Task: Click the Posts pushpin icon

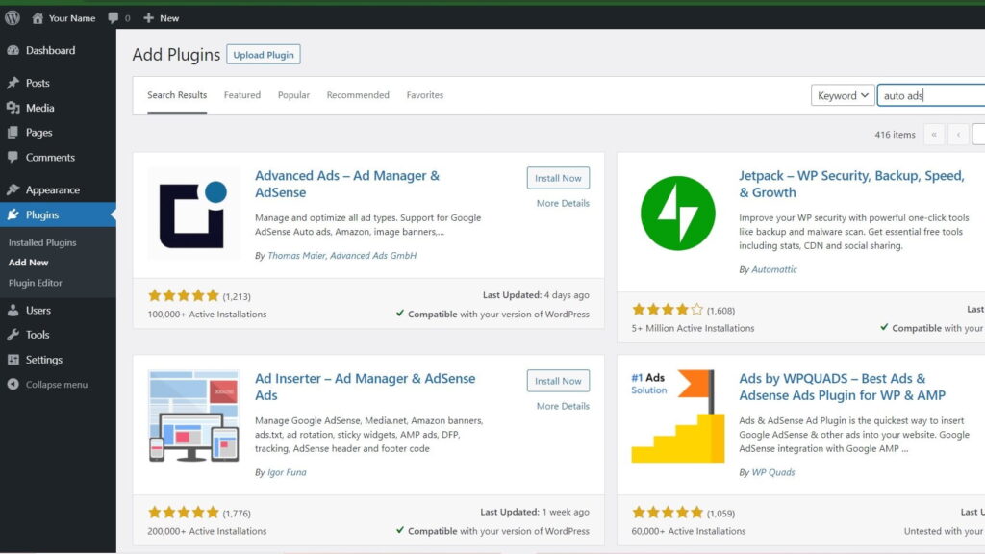Action: tap(13, 83)
